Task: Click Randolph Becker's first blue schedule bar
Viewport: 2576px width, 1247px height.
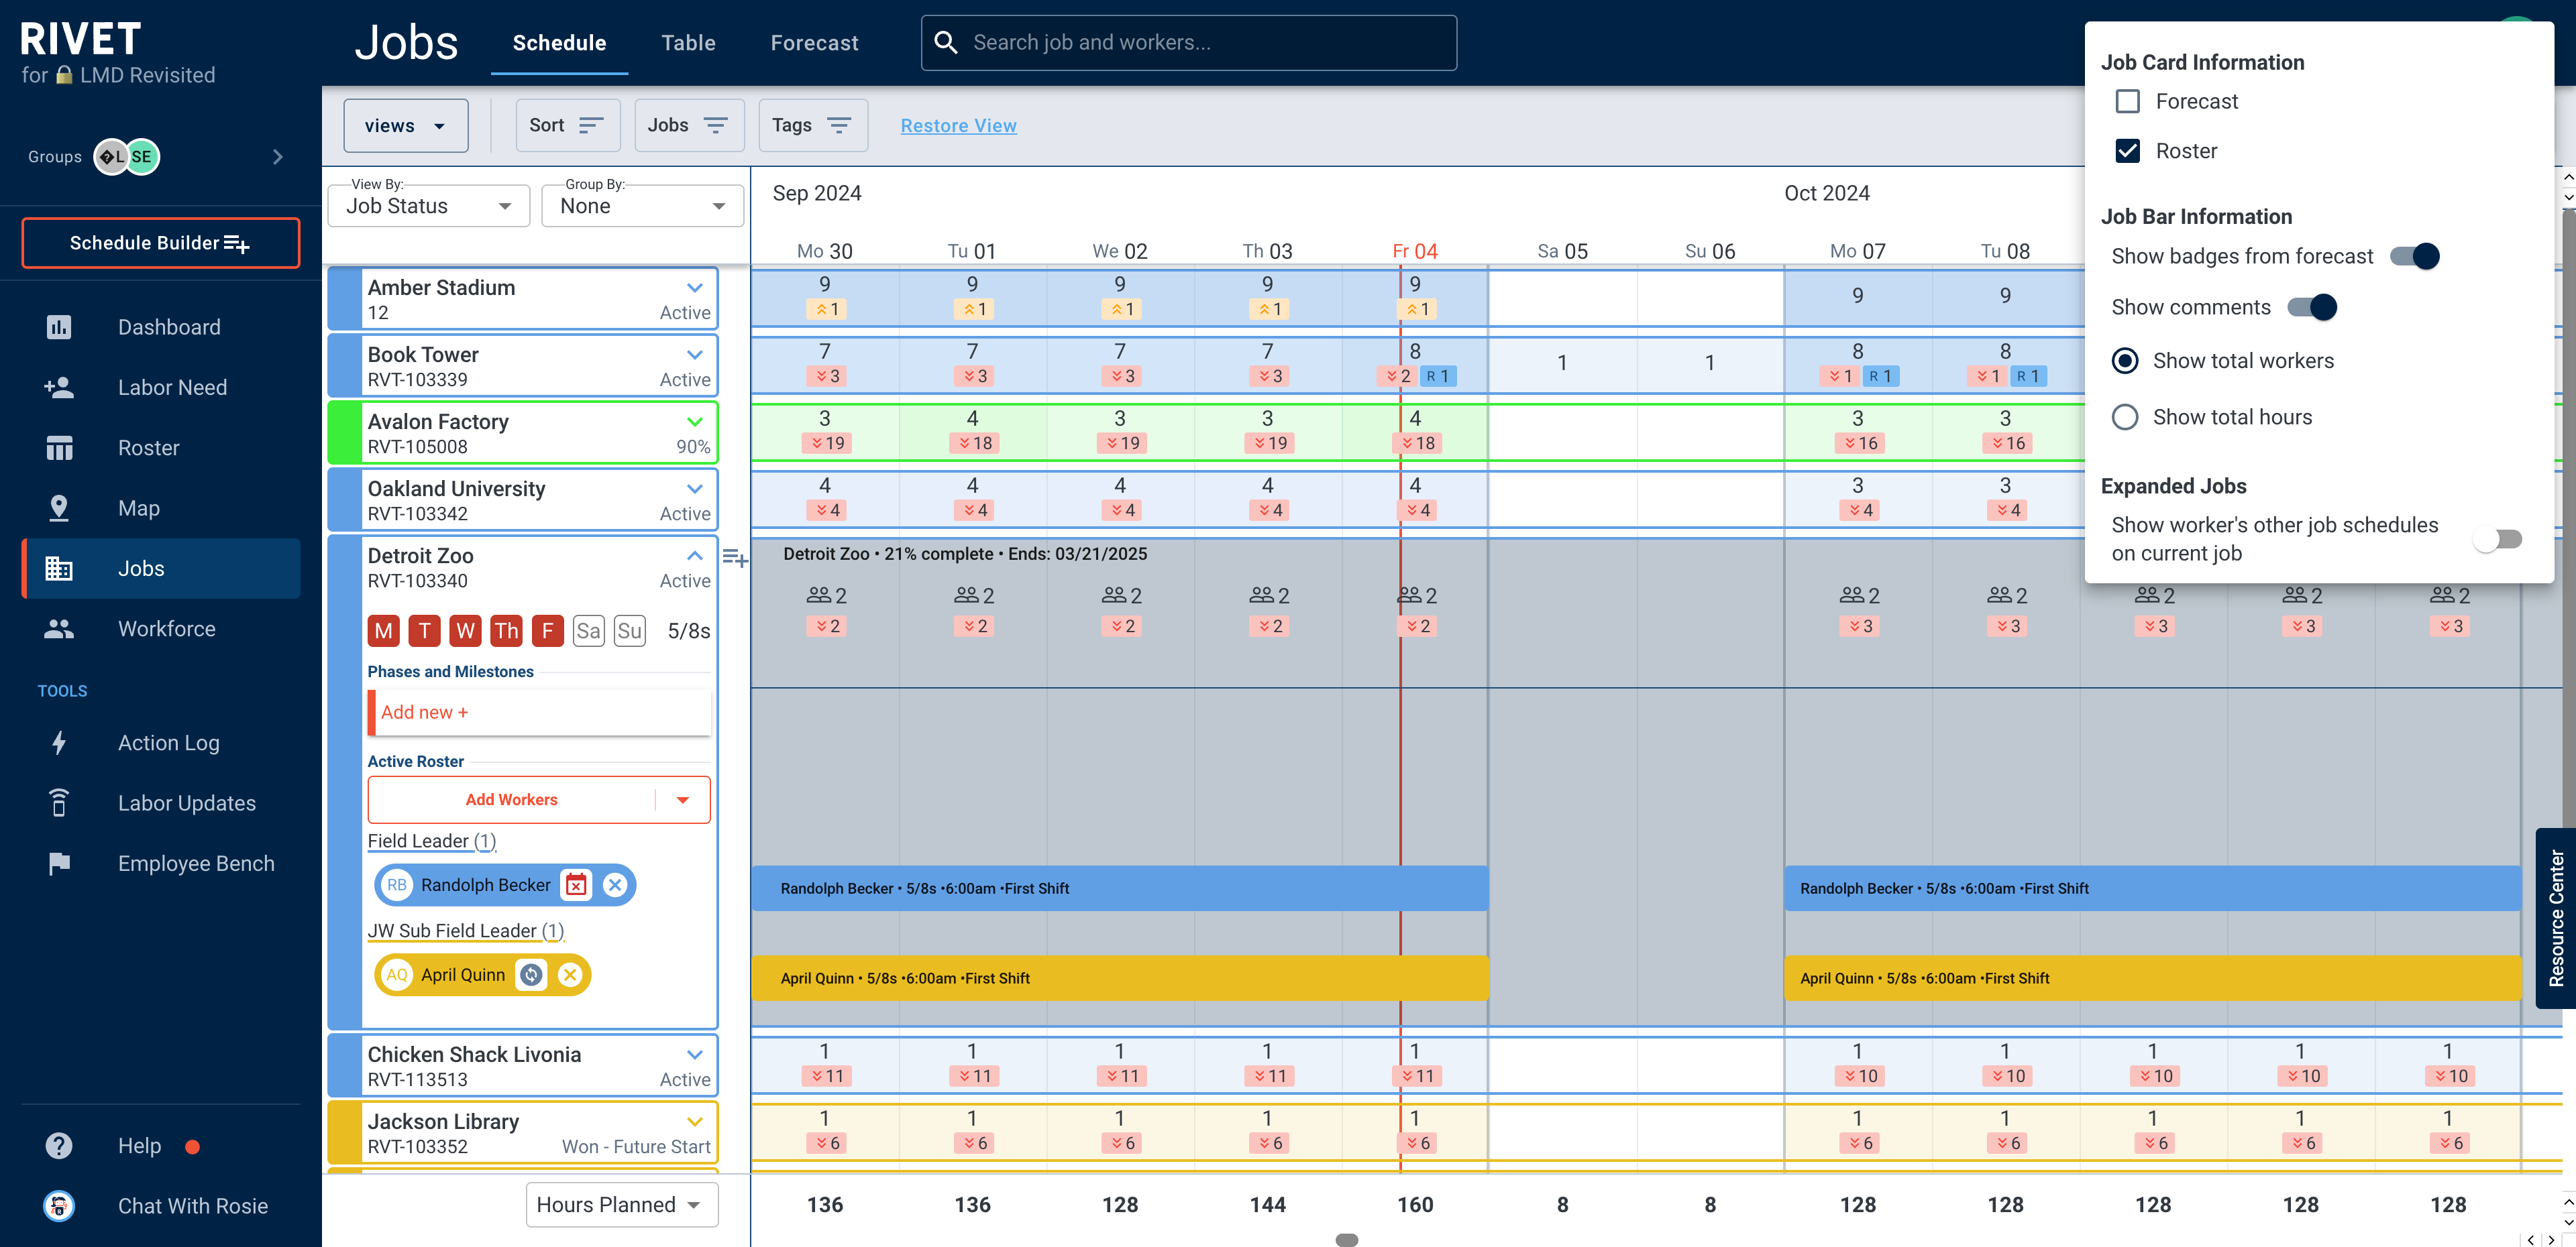Action: click(1119, 888)
